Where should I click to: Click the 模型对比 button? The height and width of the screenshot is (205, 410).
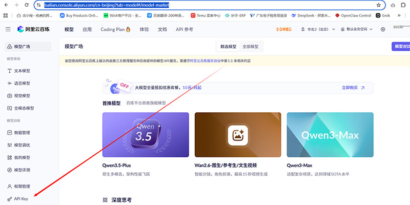tap(401, 46)
